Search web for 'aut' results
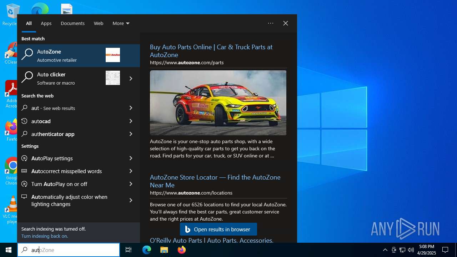 (70, 108)
